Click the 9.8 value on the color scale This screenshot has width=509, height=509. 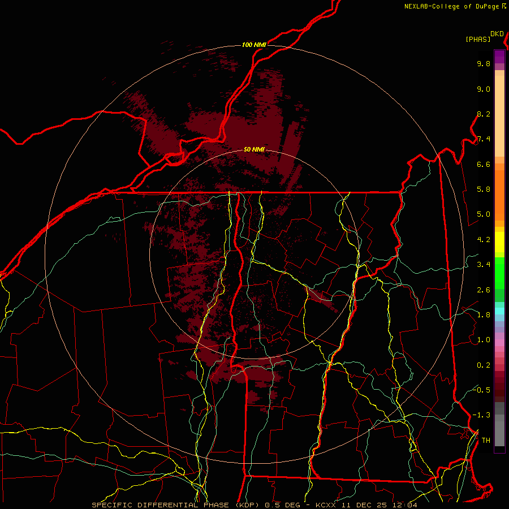click(484, 63)
